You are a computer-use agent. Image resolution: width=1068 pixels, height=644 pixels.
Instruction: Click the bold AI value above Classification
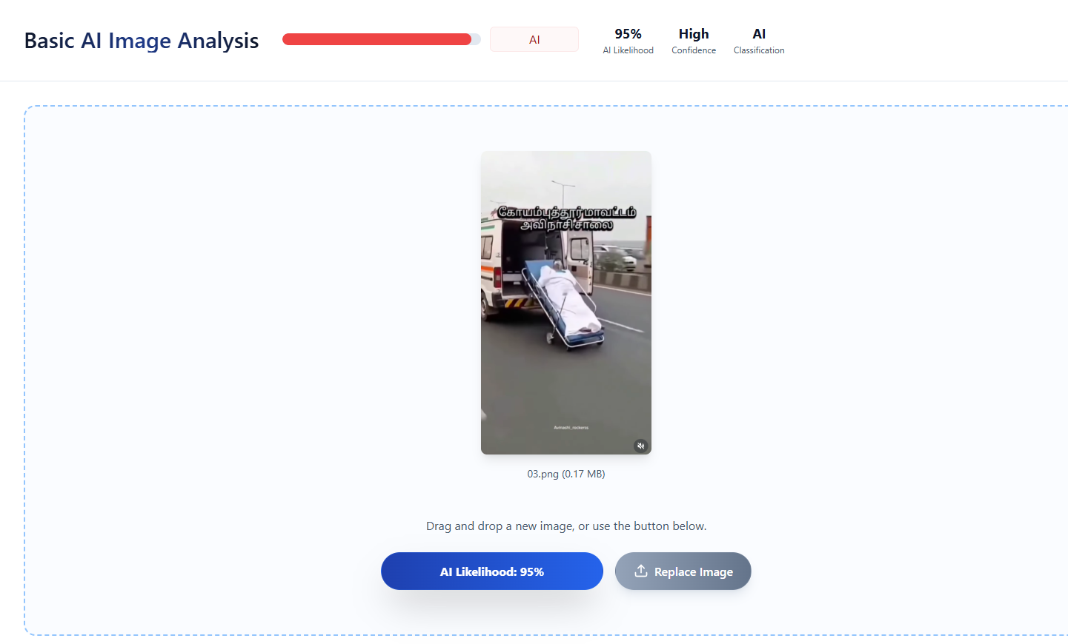(x=759, y=34)
